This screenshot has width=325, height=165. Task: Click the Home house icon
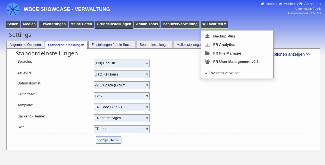tap(262, 4)
